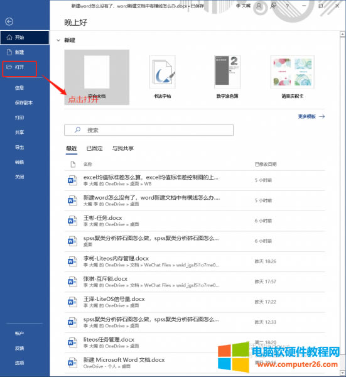Choose the 空白文档 blank document template
The height and width of the screenshot is (377, 346).
click(97, 77)
